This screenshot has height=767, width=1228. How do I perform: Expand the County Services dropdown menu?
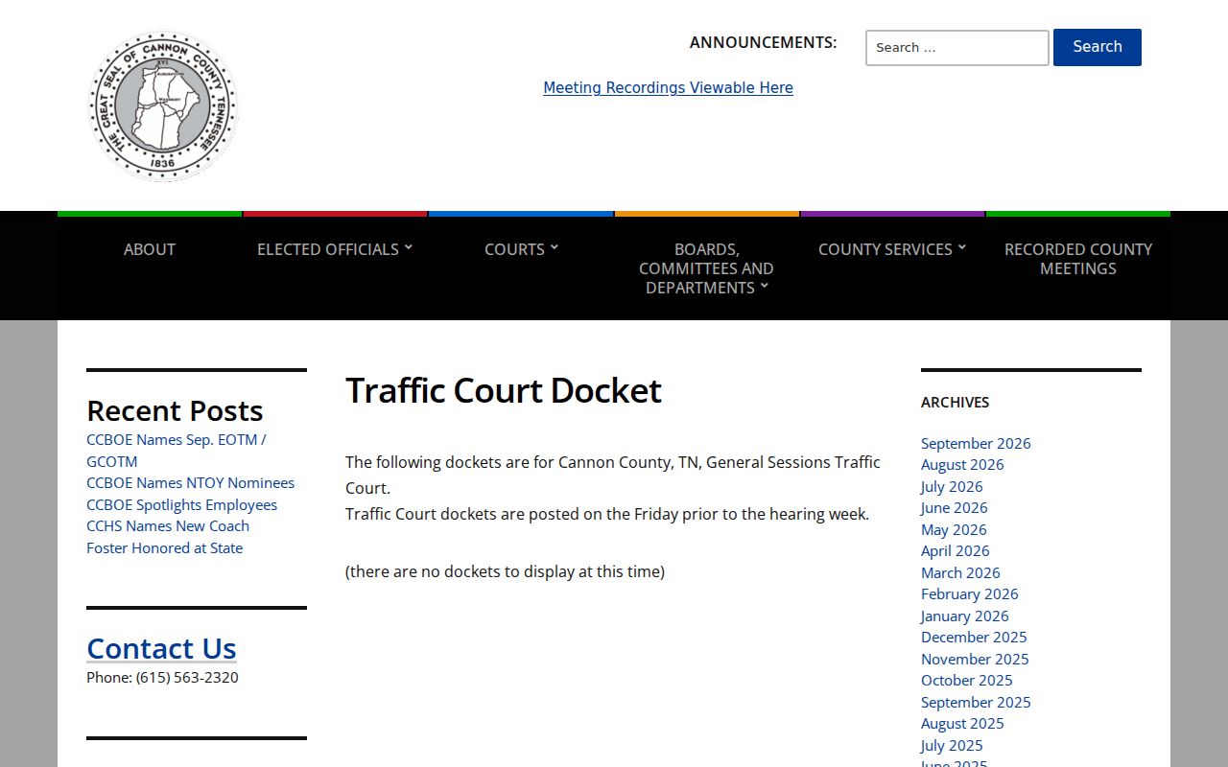[892, 249]
